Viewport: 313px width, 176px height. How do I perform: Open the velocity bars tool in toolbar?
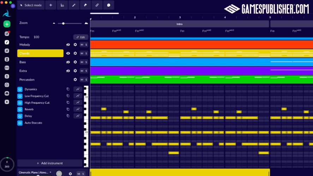point(62,5)
